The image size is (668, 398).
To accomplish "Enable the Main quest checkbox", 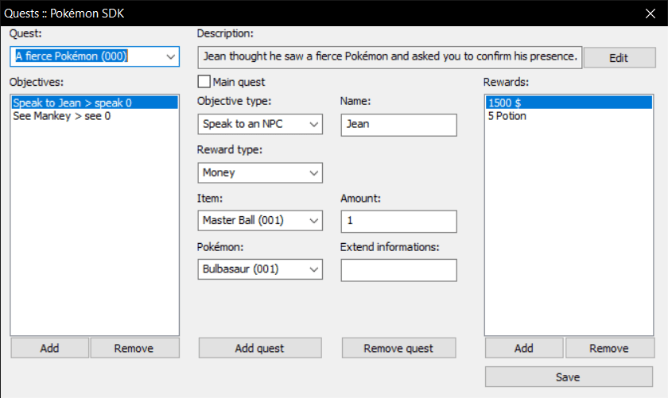I will click(x=204, y=82).
